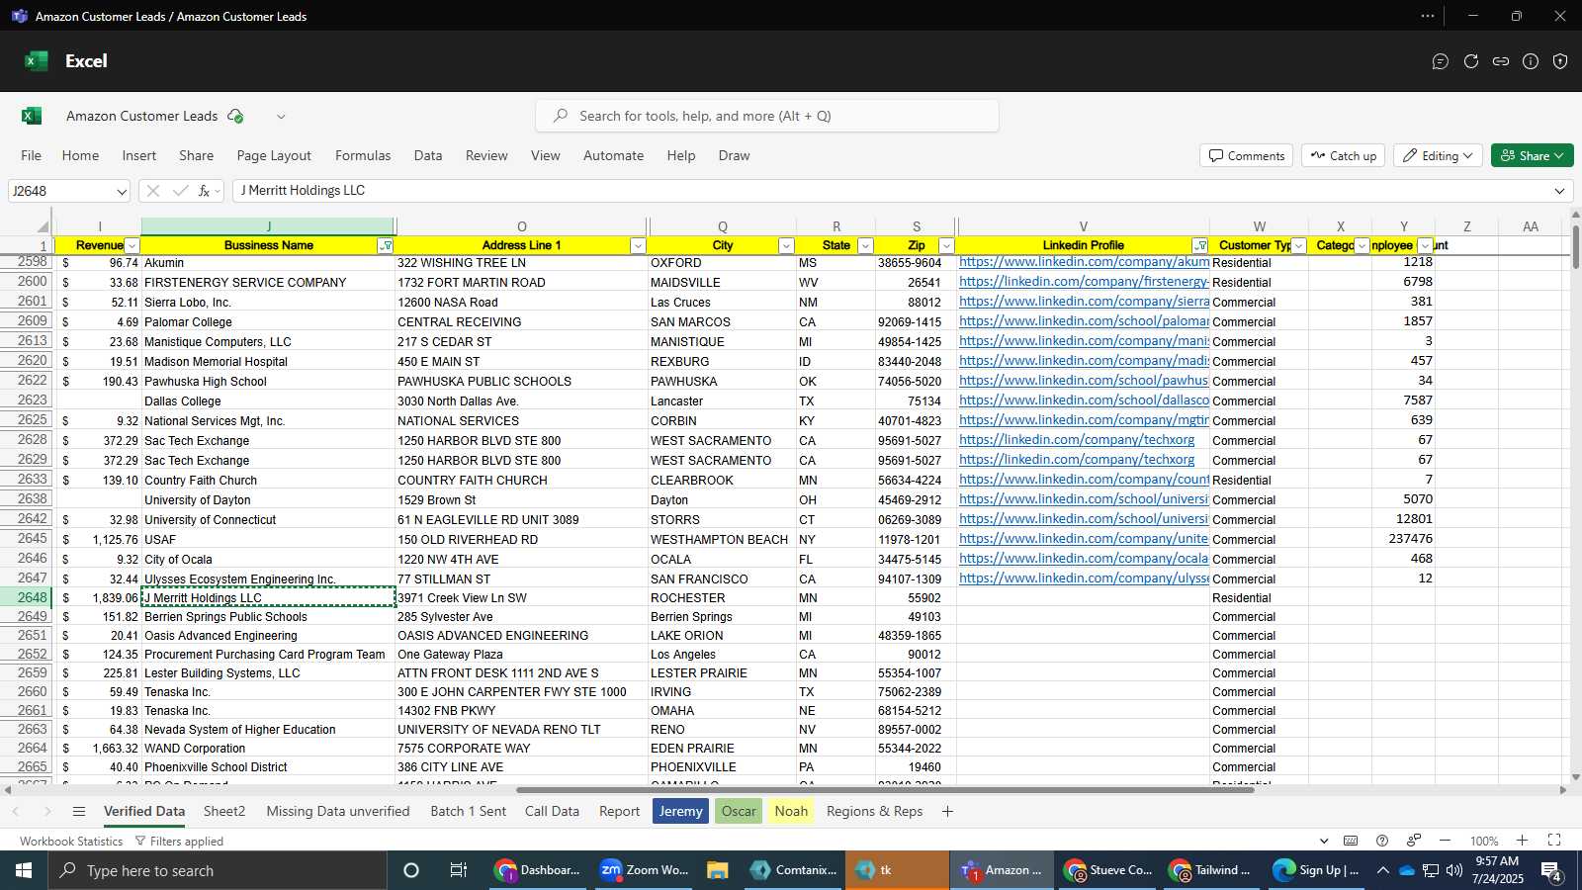Switch to the Jeremy sheet tab
This screenshot has height=890, width=1582.
(x=680, y=811)
